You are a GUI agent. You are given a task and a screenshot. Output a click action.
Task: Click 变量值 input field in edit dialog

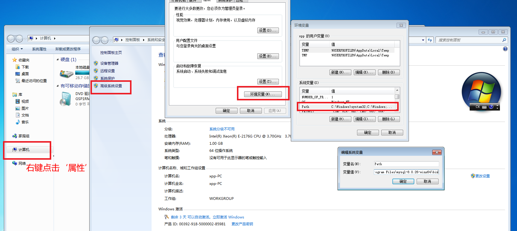tap(406, 172)
